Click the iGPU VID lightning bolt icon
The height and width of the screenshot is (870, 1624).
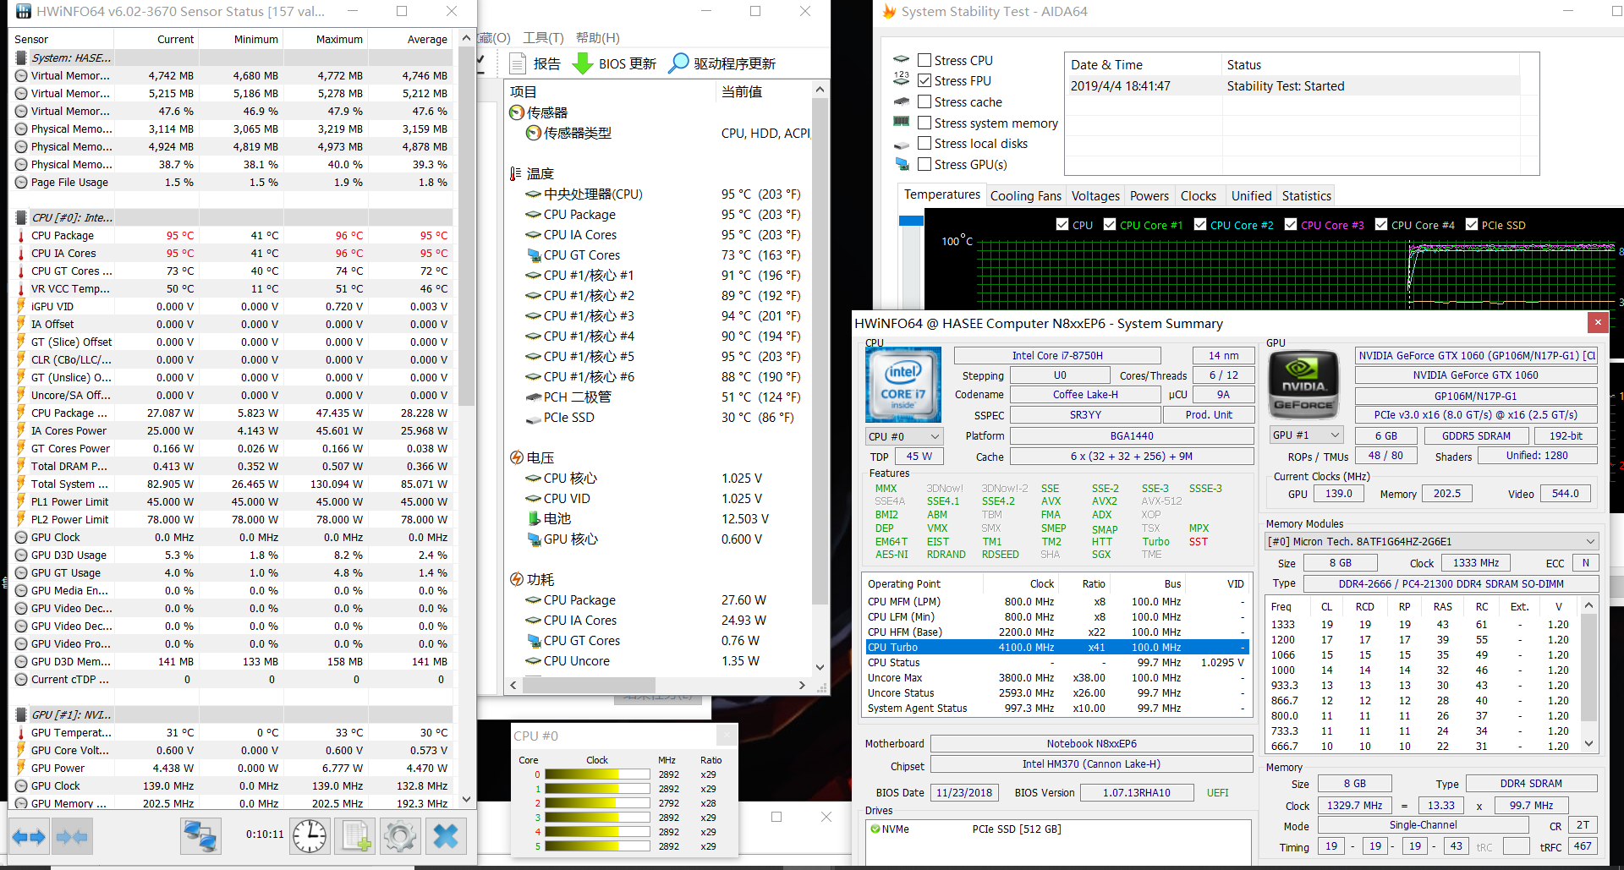point(21,307)
